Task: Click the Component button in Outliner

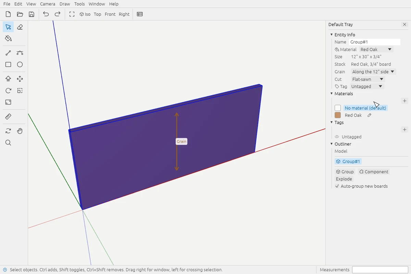Action: pyautogui.click(x=374, y=172)
